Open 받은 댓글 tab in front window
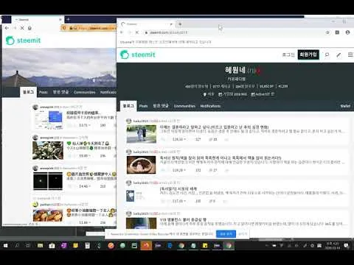 (161, 106)
